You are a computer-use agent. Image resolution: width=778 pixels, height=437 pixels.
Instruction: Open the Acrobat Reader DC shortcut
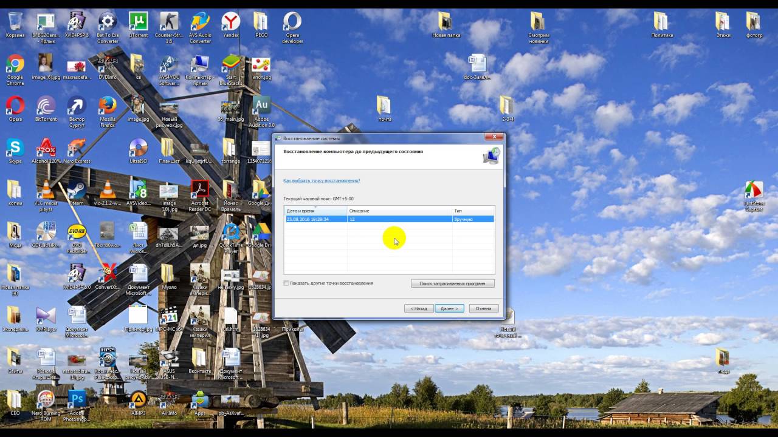(x=200, y=191)
